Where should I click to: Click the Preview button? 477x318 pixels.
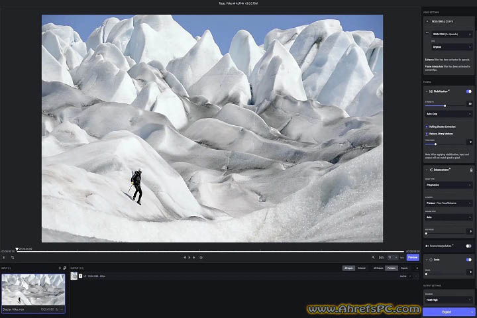(413, 258)
